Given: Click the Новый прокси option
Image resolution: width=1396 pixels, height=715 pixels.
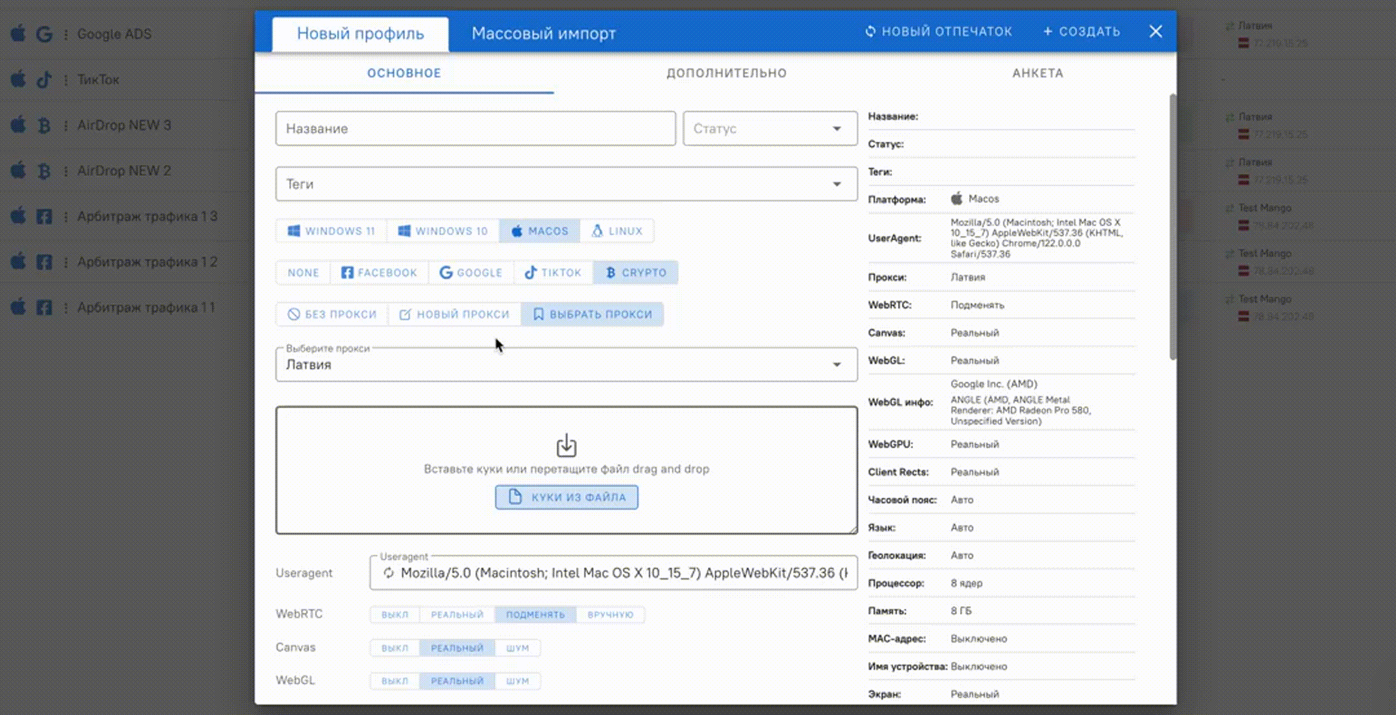Looking at the screenshot, I should click(x=455, y=315).
